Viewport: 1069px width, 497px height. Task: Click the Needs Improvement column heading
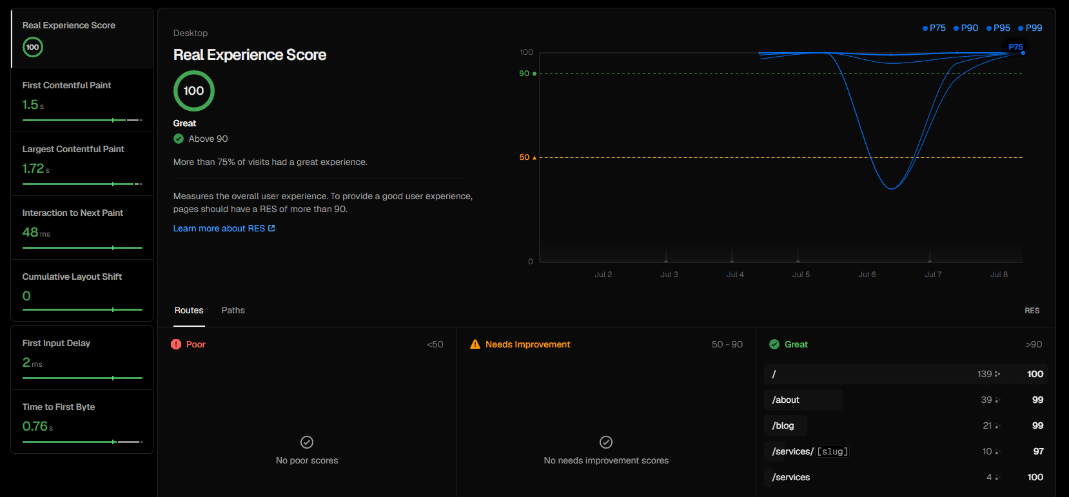click(x=528, y=344)
